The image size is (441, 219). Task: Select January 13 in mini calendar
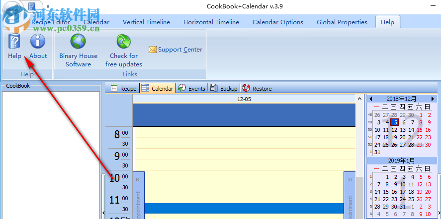coord(428,184)
